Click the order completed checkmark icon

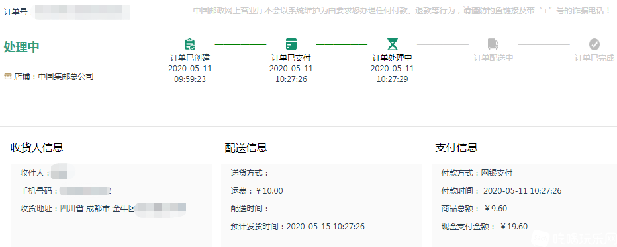click(x=594, y=44)
